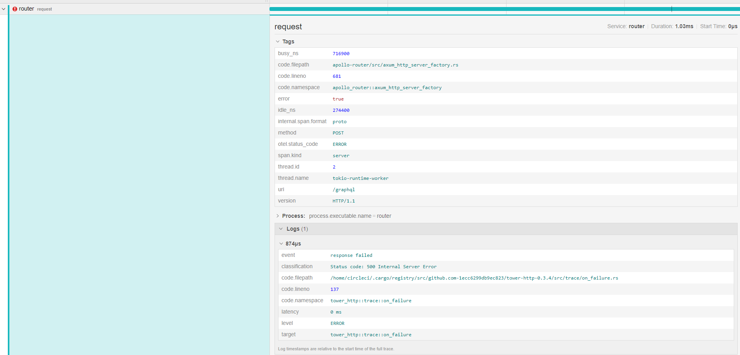Open the tower-http on_failure.rs filepath link
The height and width of the screenshot is (355, 740).
point(474,278)
